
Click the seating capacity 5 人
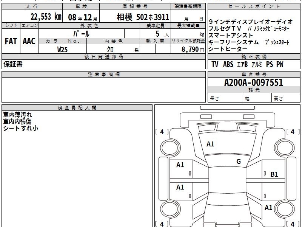(162, 34)
